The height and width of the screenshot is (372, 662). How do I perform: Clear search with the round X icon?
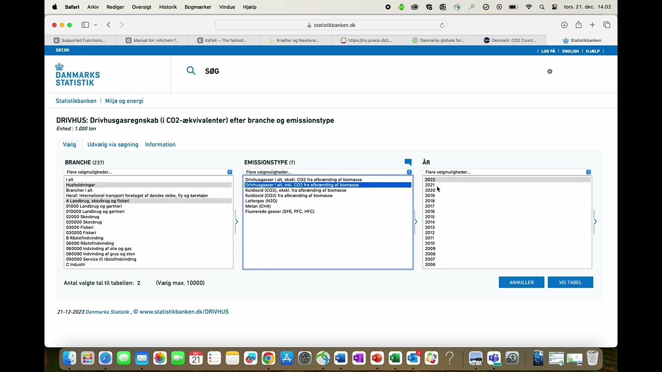click(x=550, y=71)
